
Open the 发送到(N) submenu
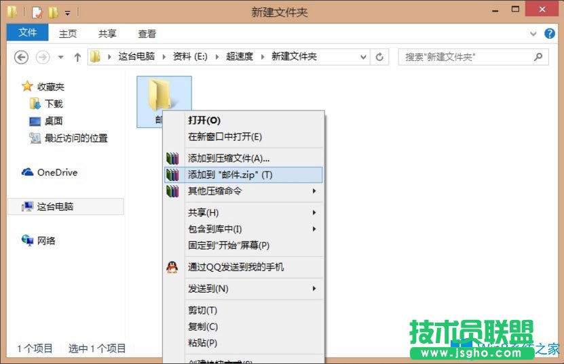[244, 289]
